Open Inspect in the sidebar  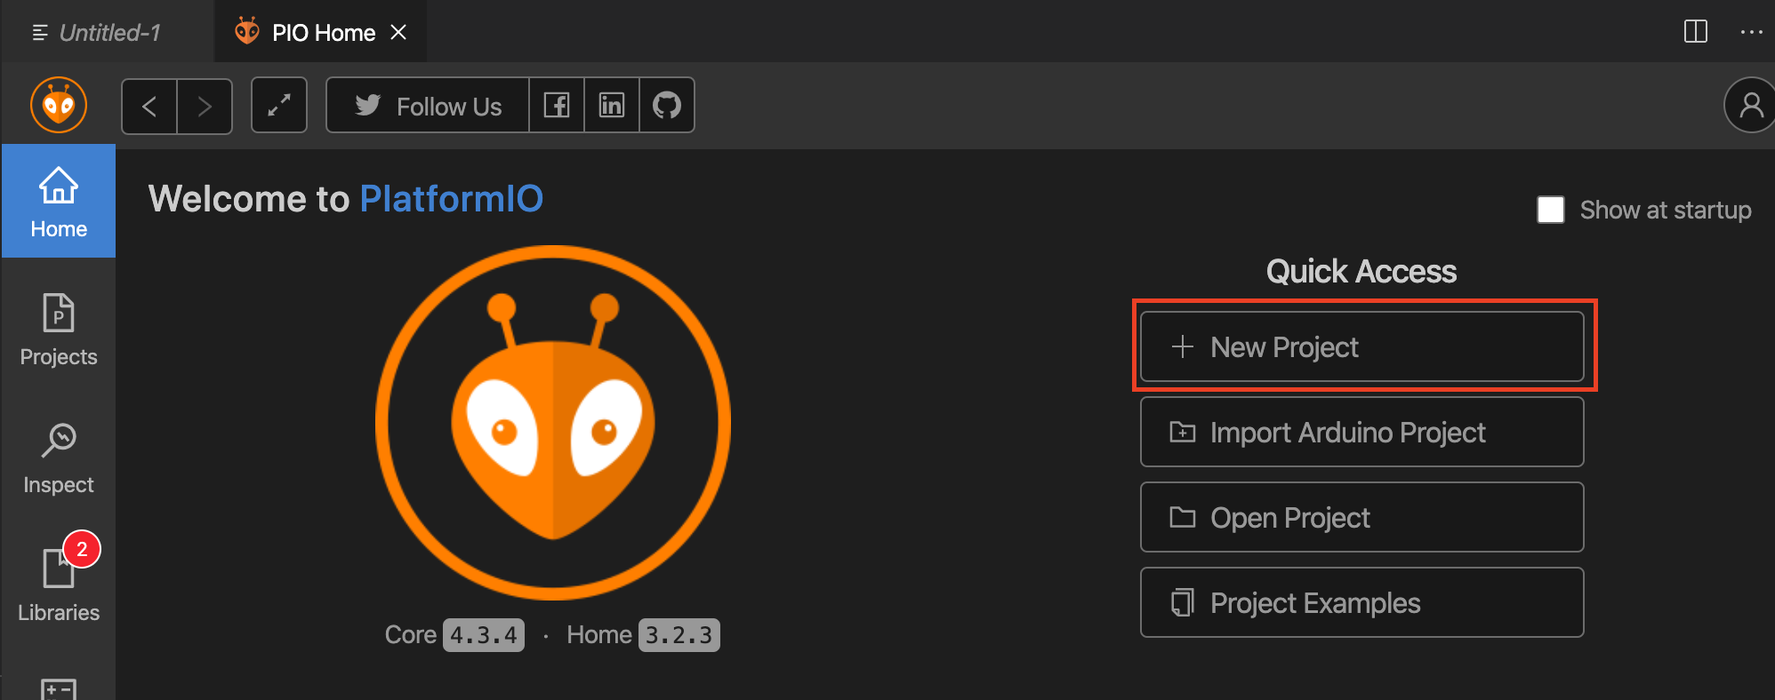[x=59, y=457]
